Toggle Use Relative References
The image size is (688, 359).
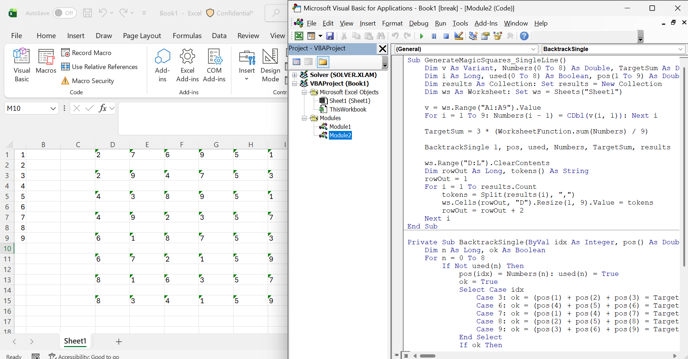coord(100,67)
